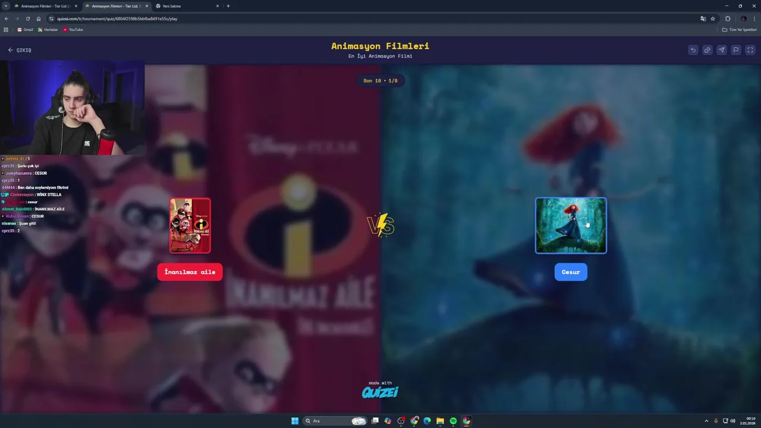Click the translate page icon in address bar
This screenshot has height=428, width=761.
coord(703,18)
